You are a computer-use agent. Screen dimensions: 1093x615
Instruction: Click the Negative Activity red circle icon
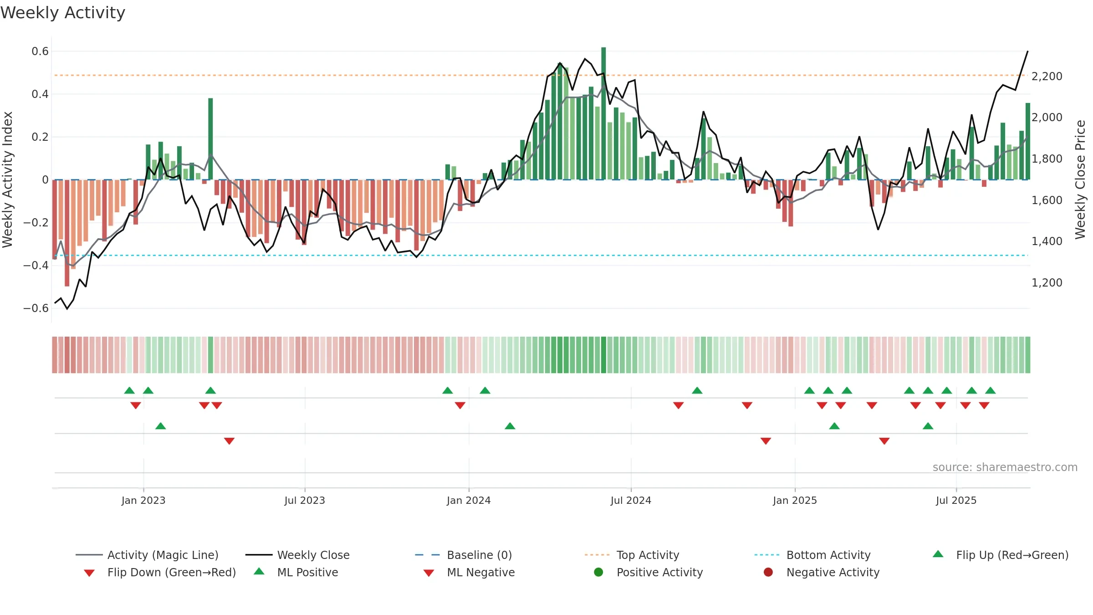coord(768,572)
